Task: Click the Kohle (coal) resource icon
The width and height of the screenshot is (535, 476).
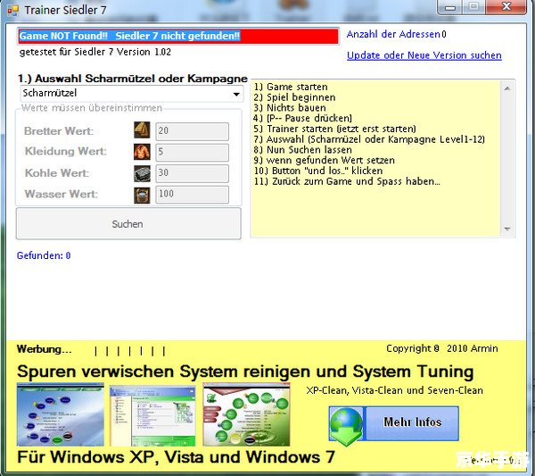Action: (142, 173)
